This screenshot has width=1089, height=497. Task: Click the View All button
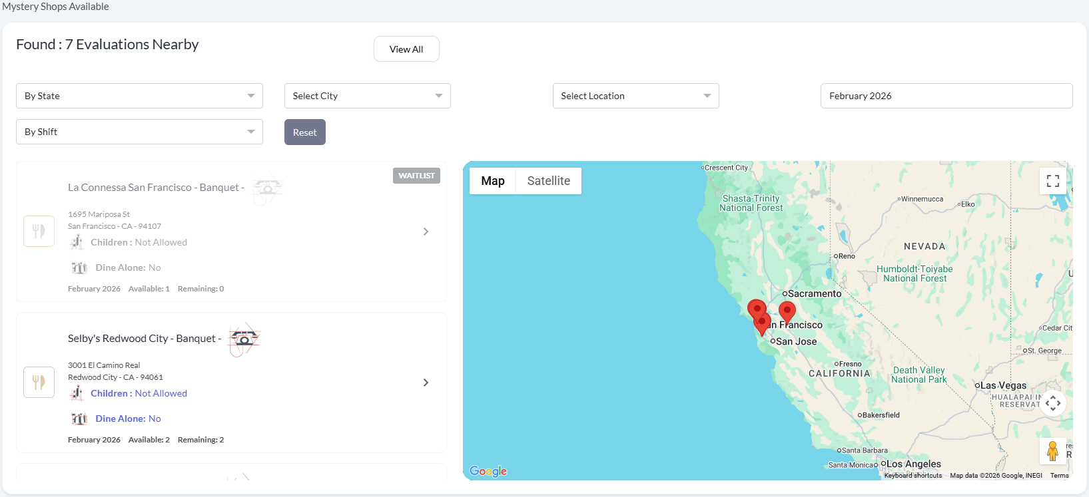tap(406, 49)
